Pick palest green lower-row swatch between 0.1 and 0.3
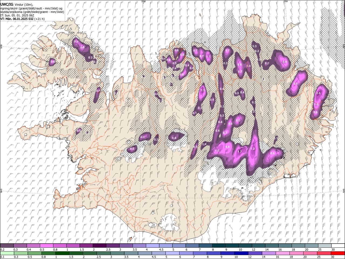Viewport: 345px width, 259px height. (7, 253)
